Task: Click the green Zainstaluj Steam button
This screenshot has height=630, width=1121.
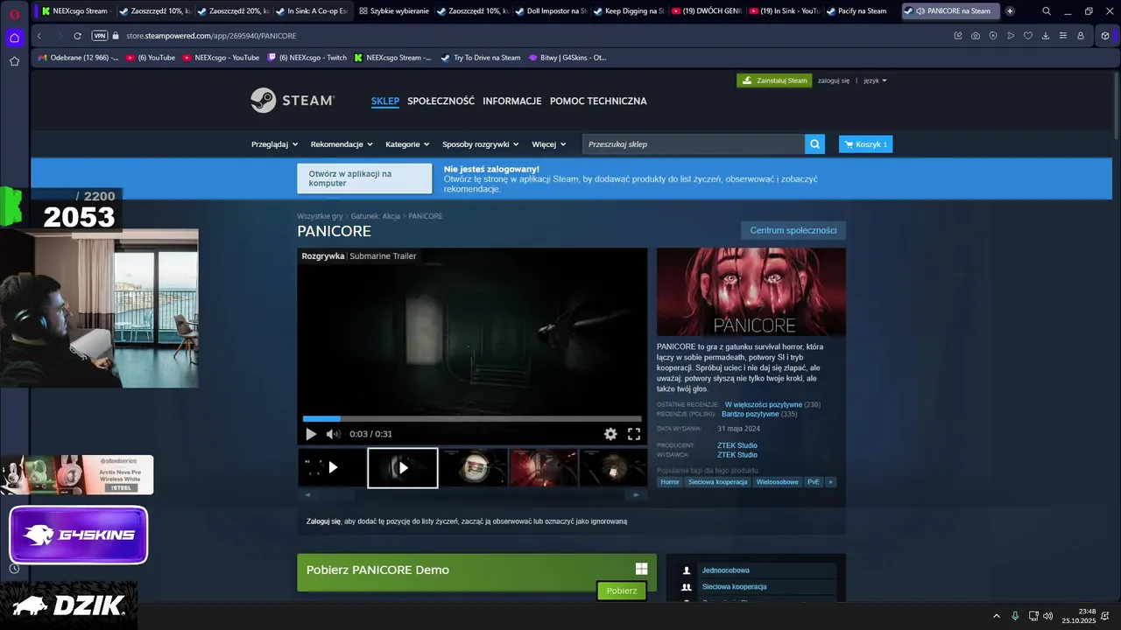Action: point(774,80)
